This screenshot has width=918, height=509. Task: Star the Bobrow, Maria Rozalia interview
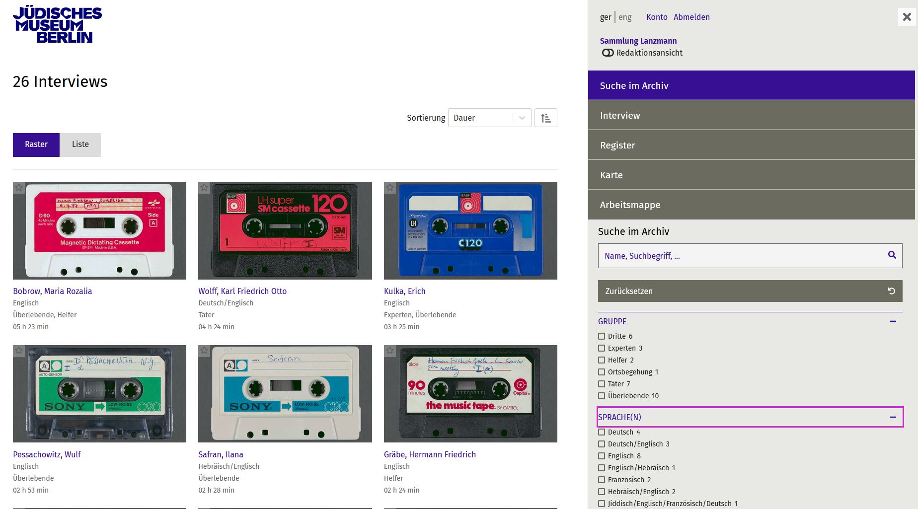click(19, 188)
